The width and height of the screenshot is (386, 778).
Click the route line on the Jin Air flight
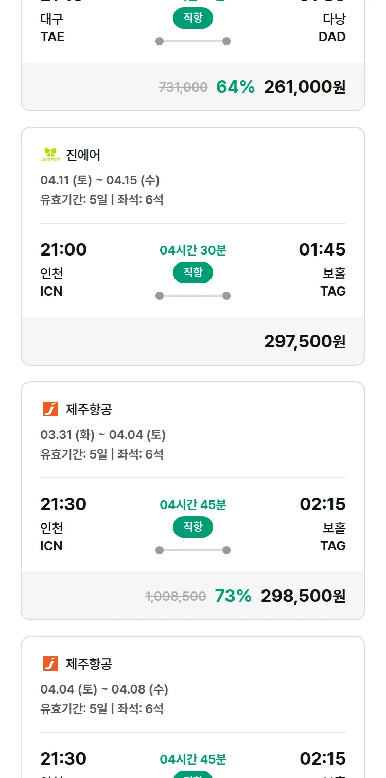click(x=193, y=296)
